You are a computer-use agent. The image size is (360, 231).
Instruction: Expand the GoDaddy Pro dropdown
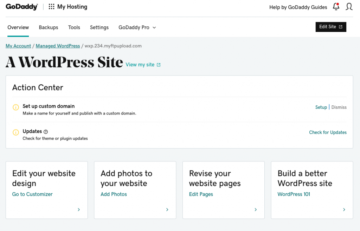coord(137,27)
